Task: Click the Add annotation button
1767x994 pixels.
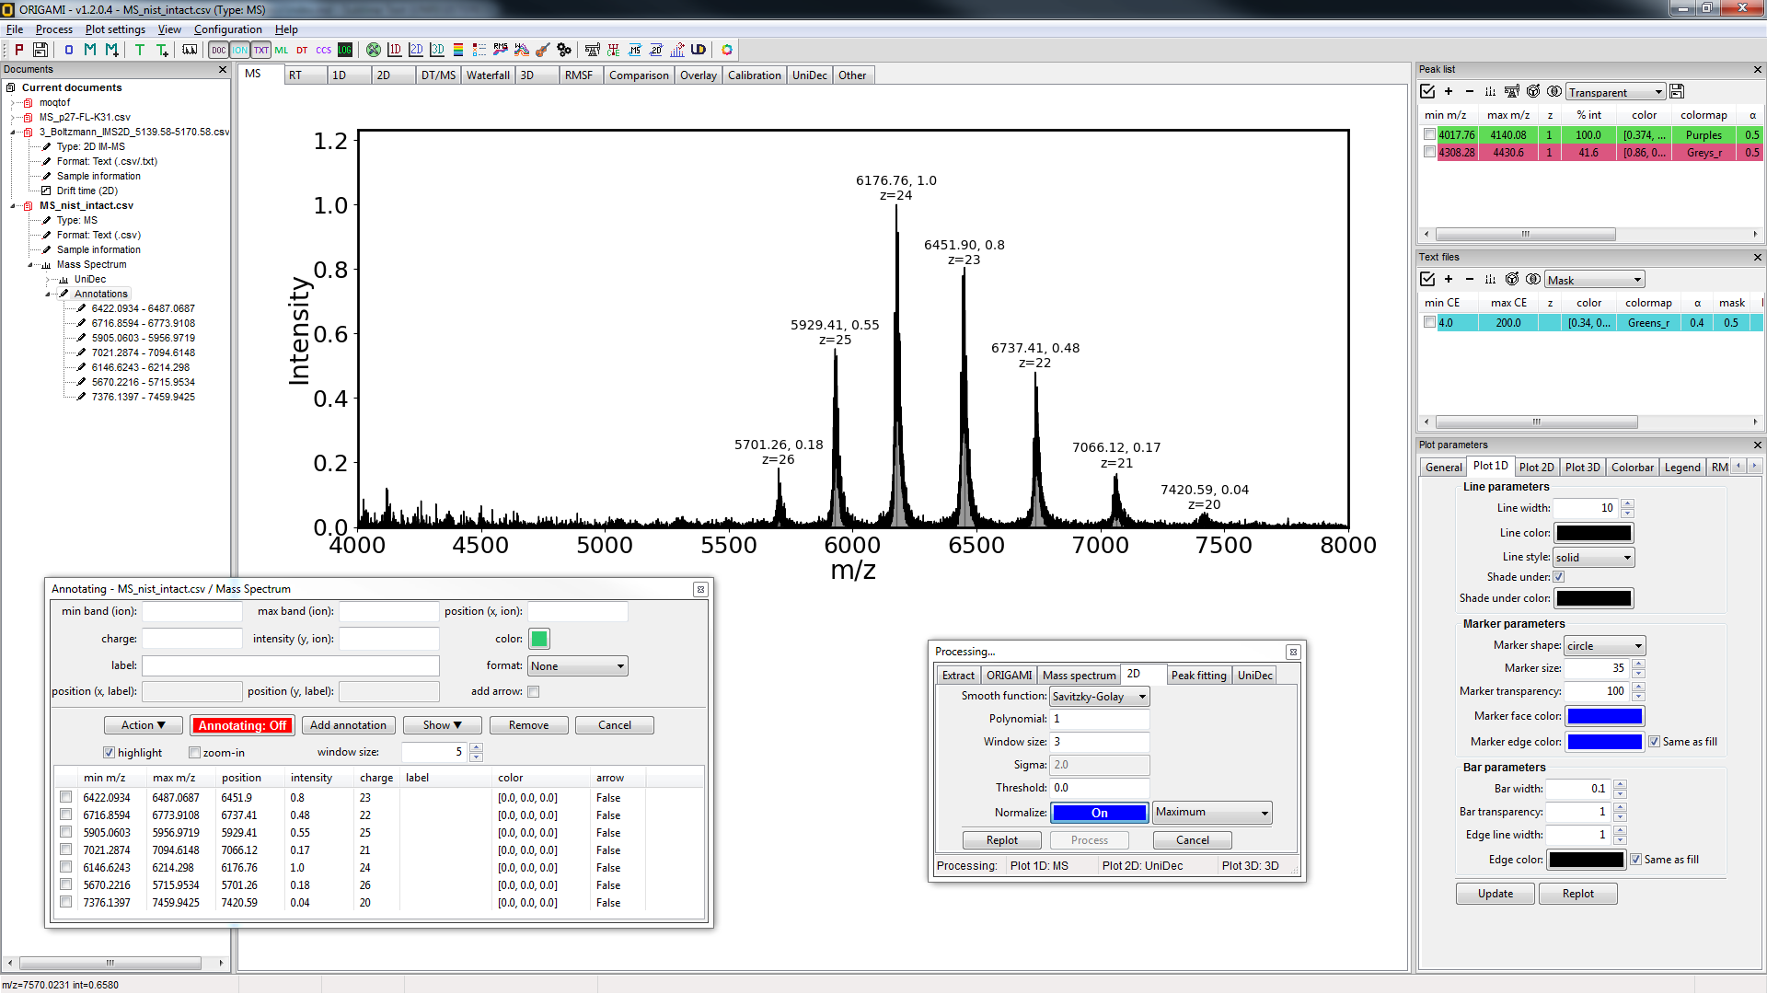Action: point(348,725)
